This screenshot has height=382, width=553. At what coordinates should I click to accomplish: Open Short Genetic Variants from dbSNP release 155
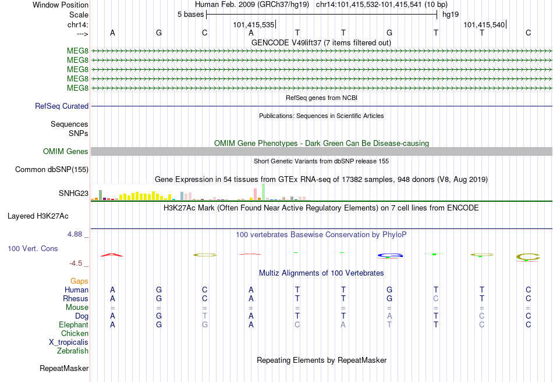tap(321, 161)
